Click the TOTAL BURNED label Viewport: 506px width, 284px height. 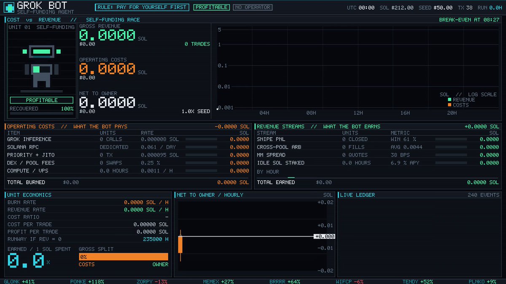26,182
